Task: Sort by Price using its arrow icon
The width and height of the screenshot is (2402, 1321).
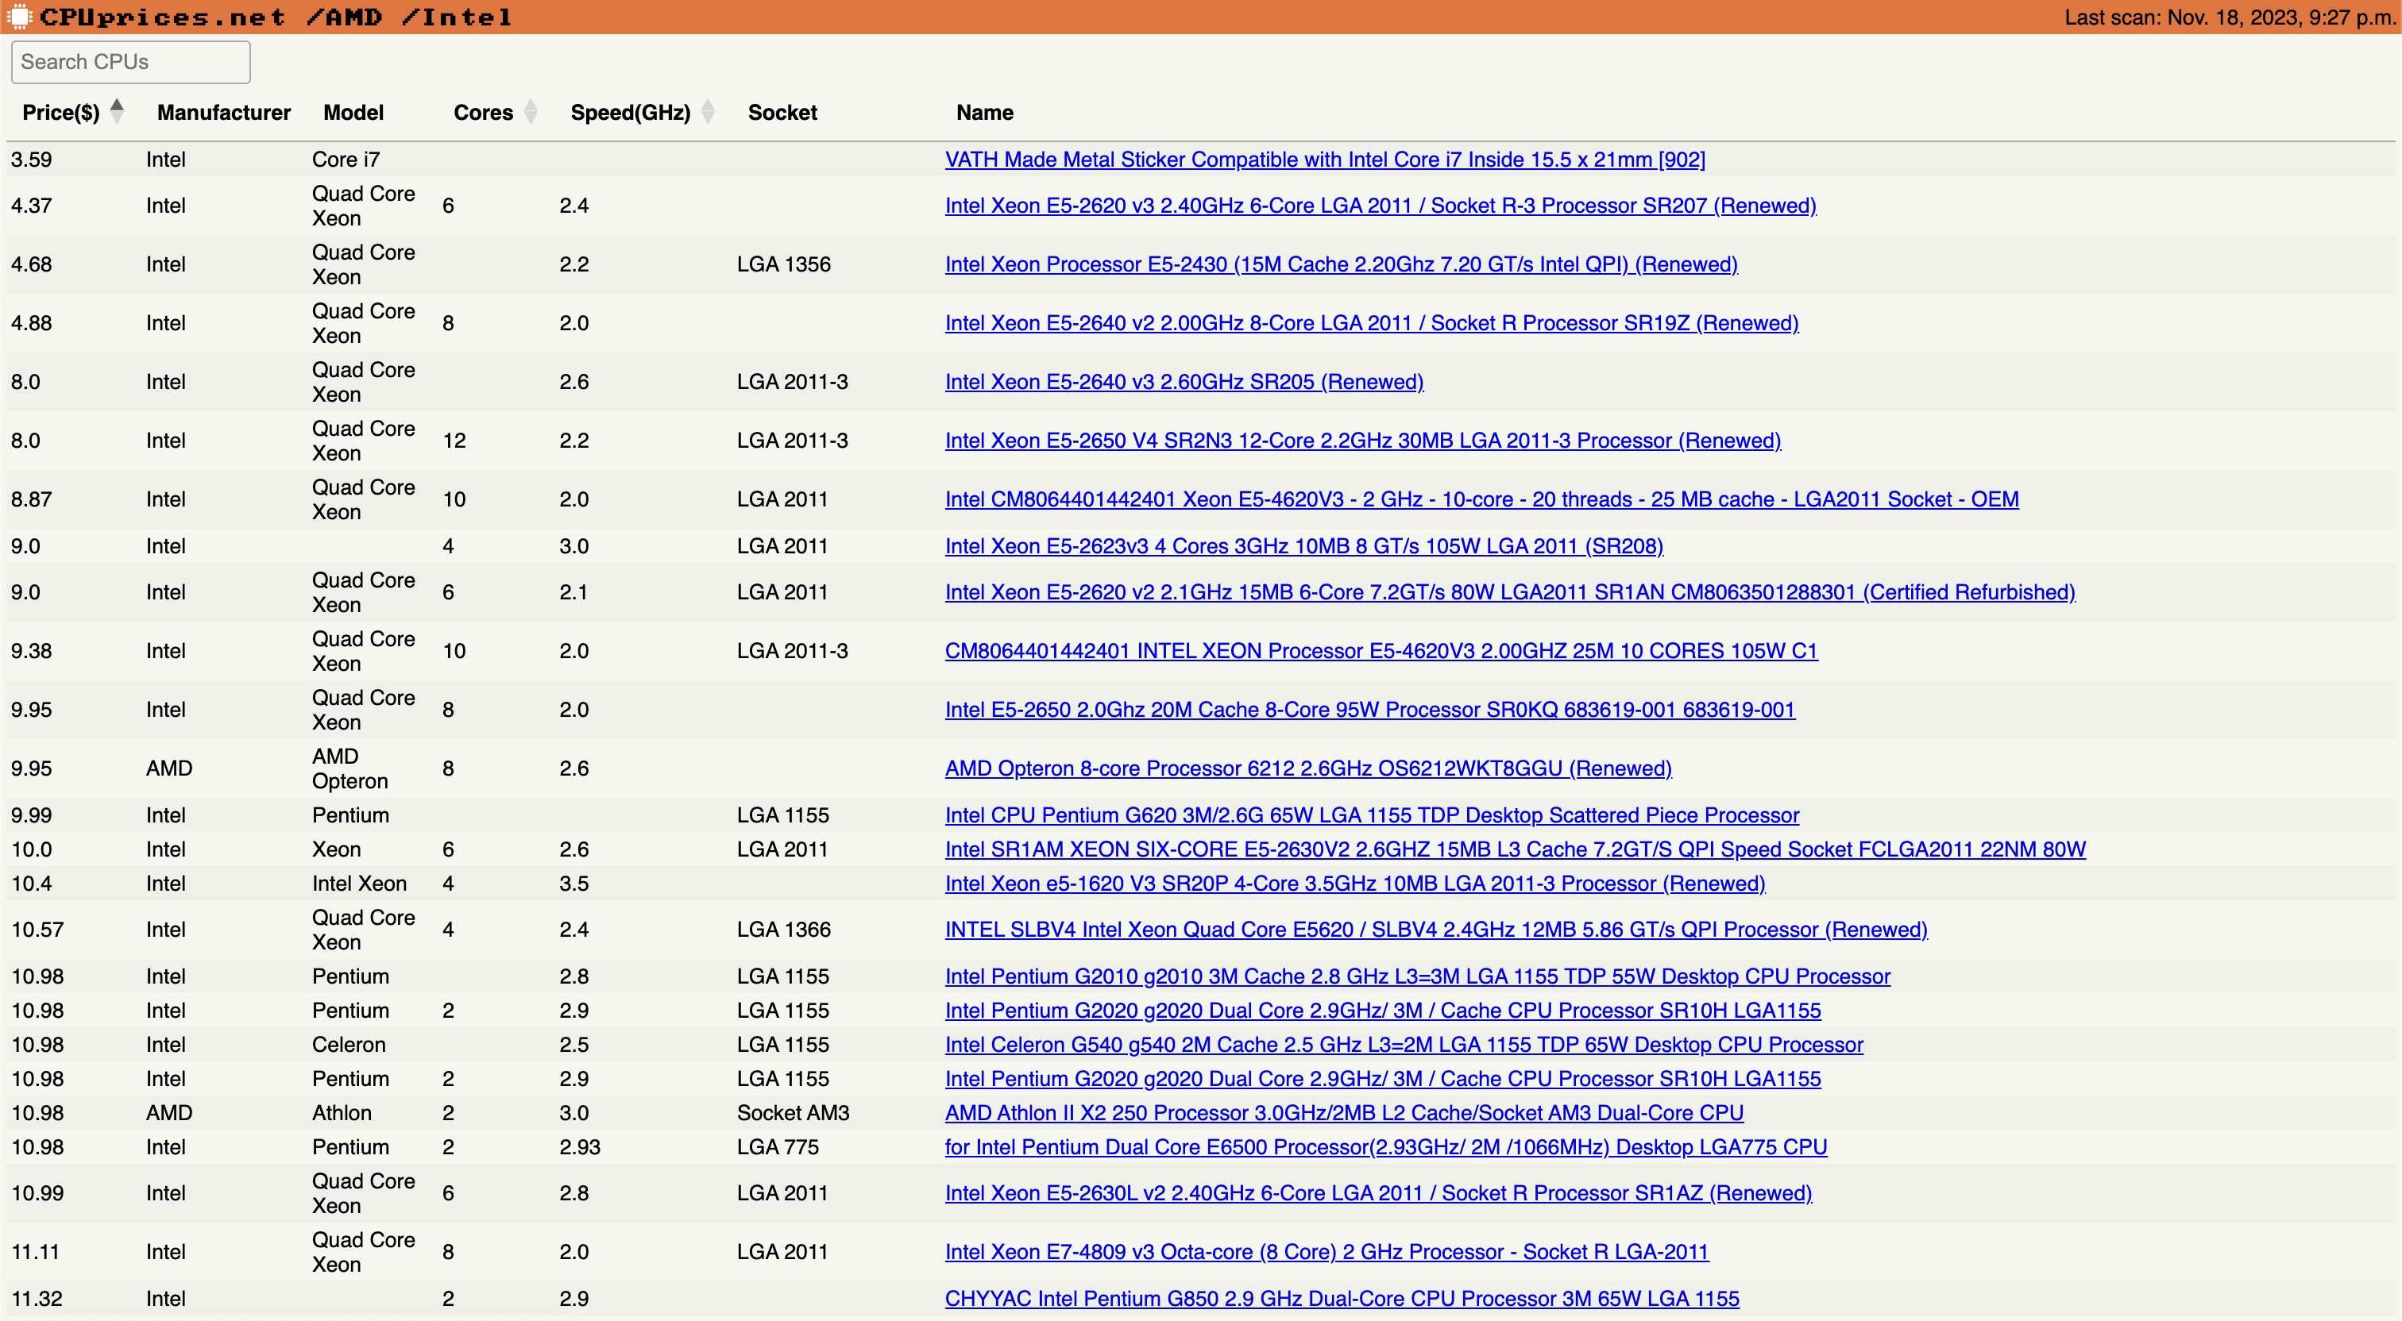Action: coord(117,111)
